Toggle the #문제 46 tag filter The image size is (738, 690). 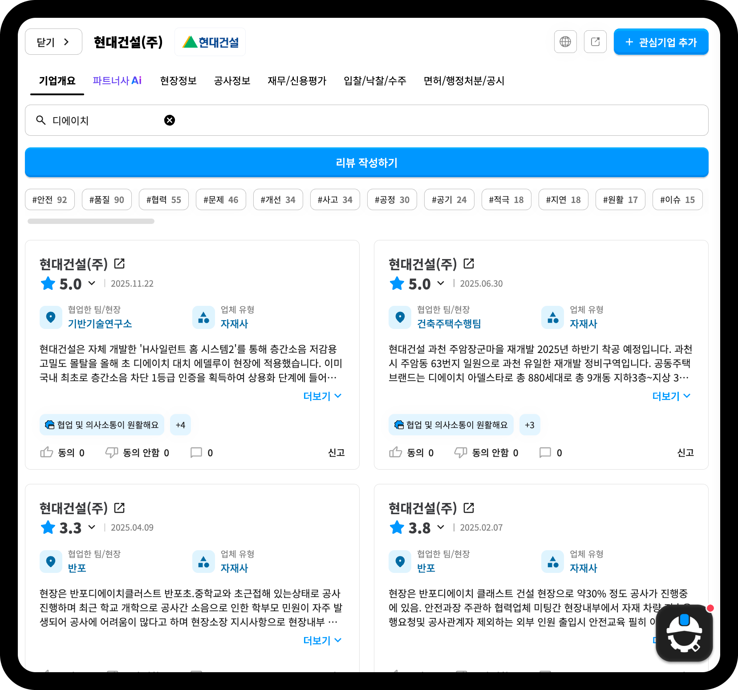click(221, 199)
